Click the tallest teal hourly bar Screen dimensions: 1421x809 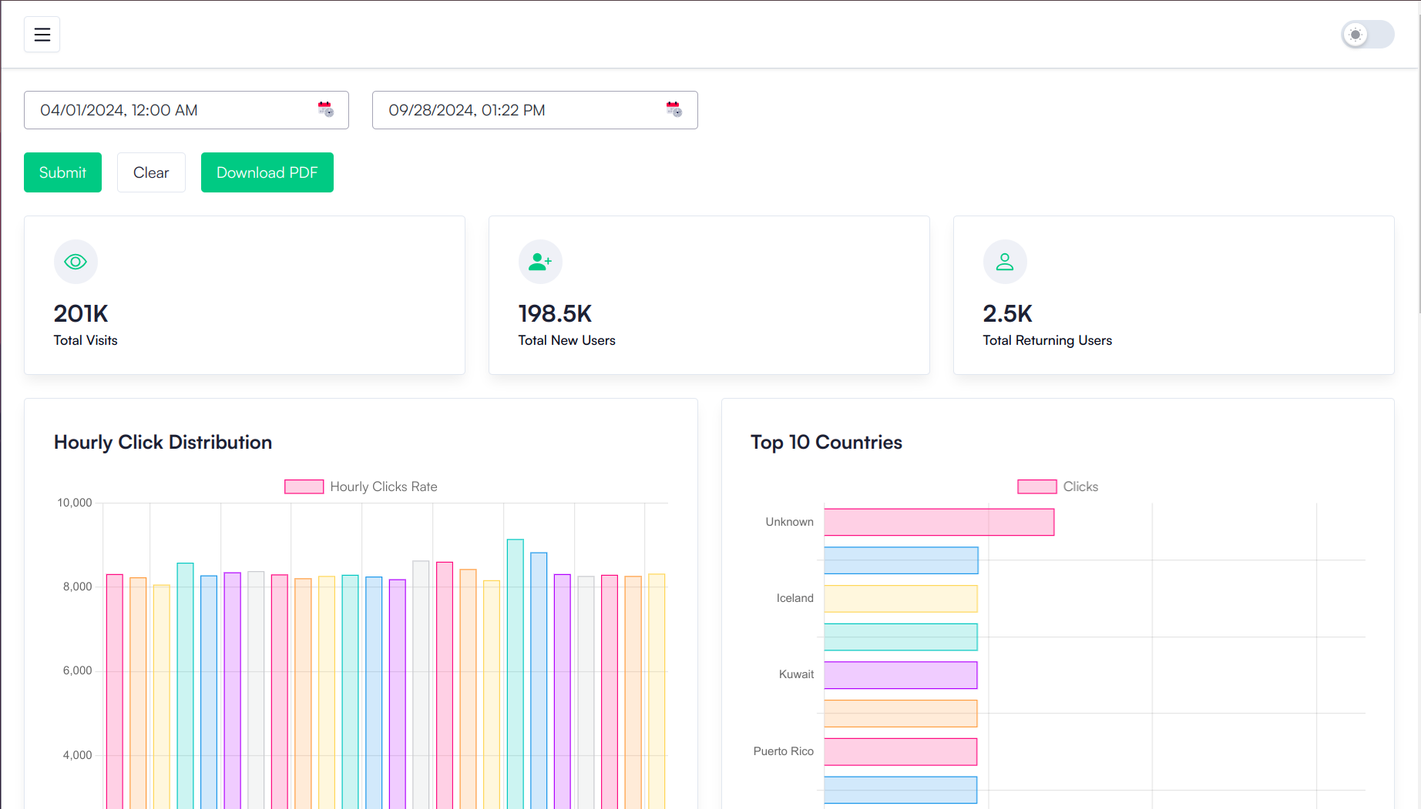[x=515, y=670]
